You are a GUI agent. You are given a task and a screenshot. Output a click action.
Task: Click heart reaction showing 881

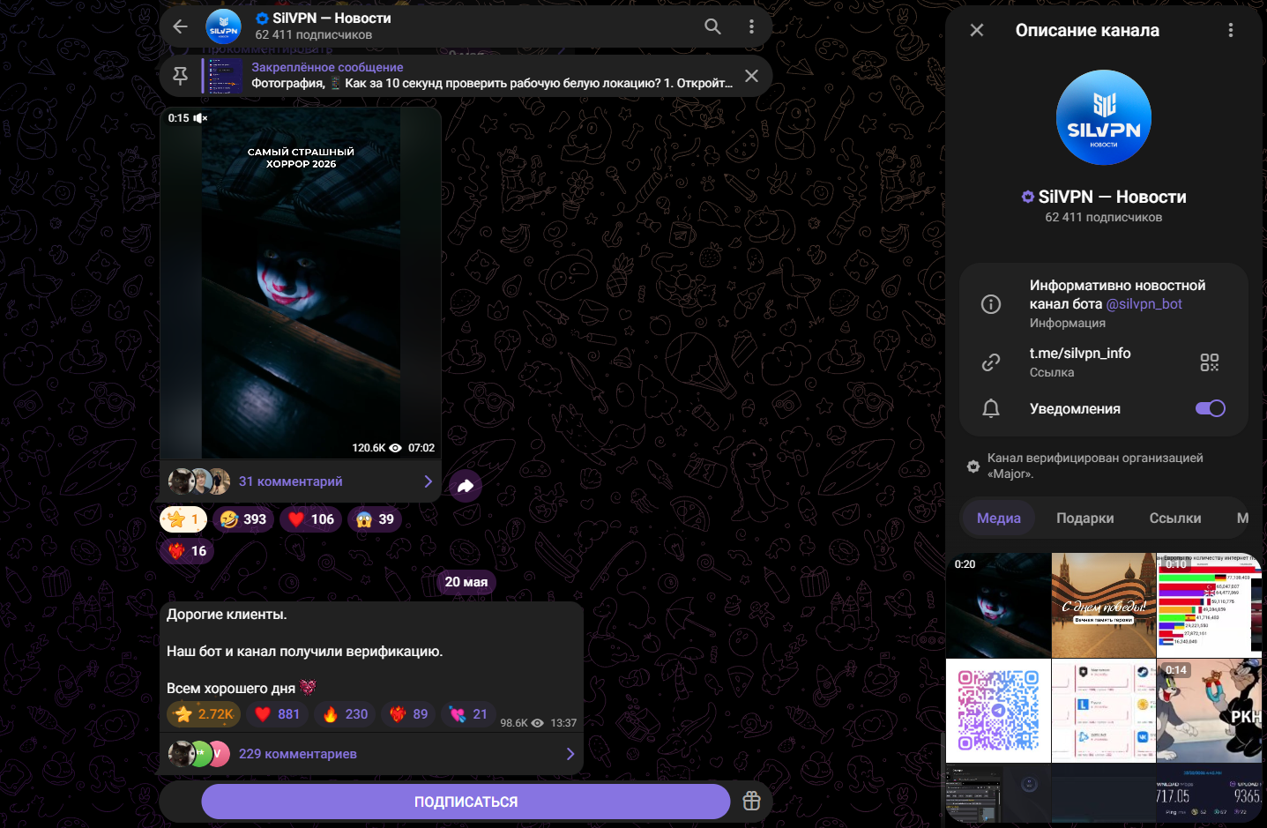coord(277,714)
